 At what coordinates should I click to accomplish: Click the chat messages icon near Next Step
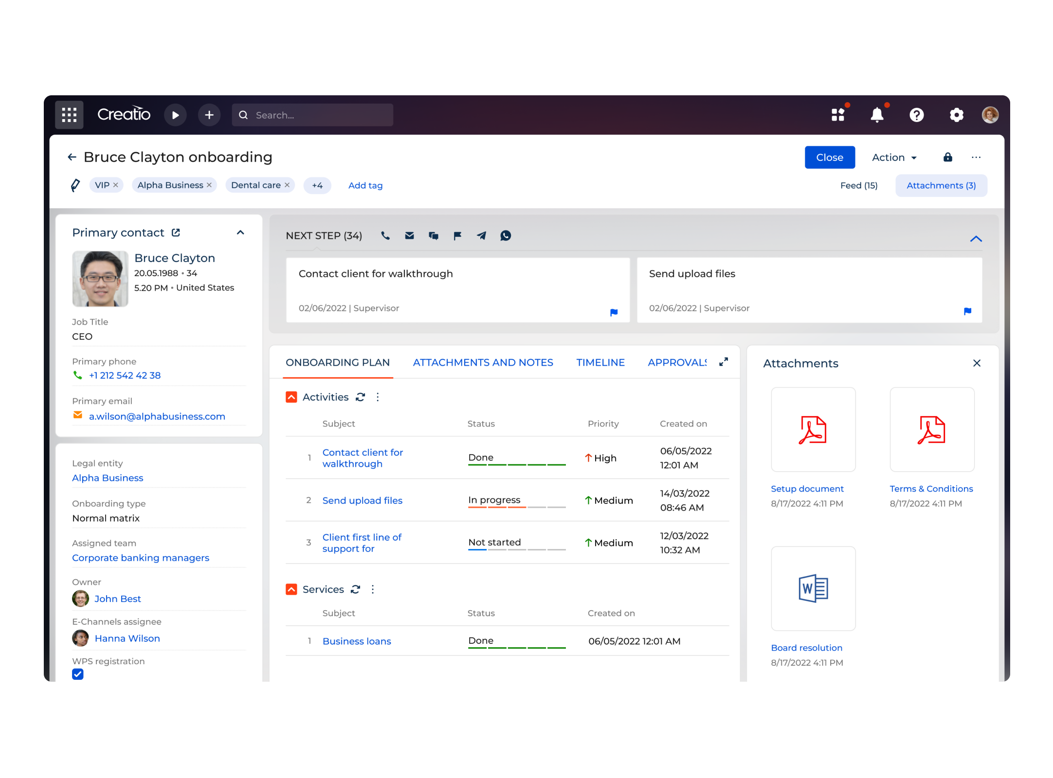pyautogui.click(x=433, y=236)
